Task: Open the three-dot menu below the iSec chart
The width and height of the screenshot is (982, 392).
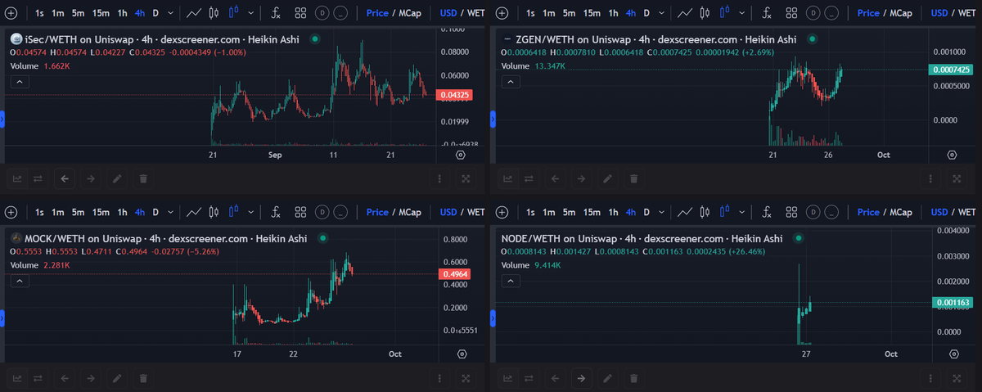Action: click(439, 178)
